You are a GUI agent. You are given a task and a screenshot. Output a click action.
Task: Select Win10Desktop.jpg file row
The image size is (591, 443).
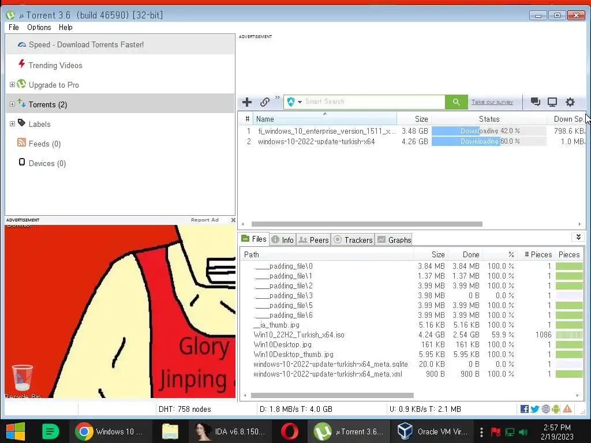pyautogui.click(x=412, y=345)
